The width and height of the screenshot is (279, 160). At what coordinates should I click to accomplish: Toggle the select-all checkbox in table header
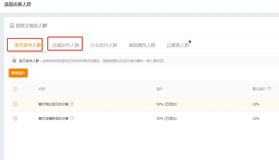(15, 89)
